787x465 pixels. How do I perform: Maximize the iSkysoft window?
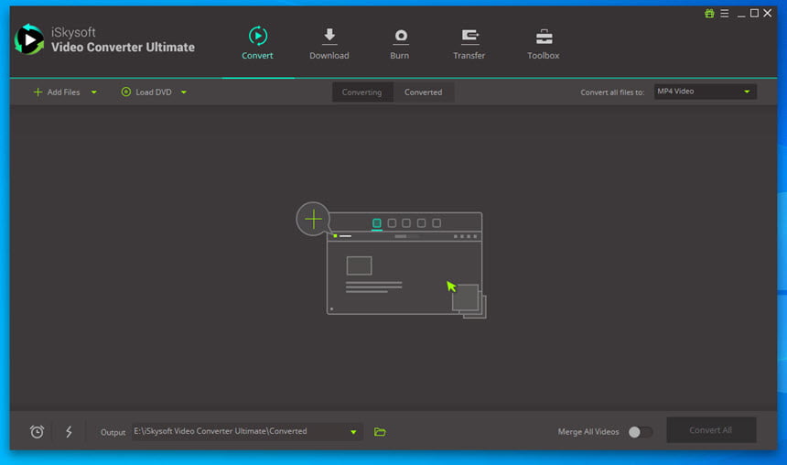(754, 13)
